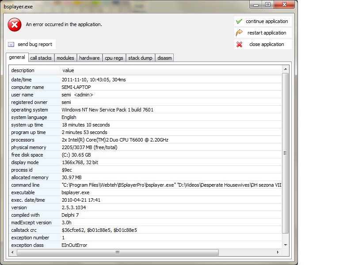
Task: Select the date/time row label
Action: pyautogui.click(x=21, y=80)
